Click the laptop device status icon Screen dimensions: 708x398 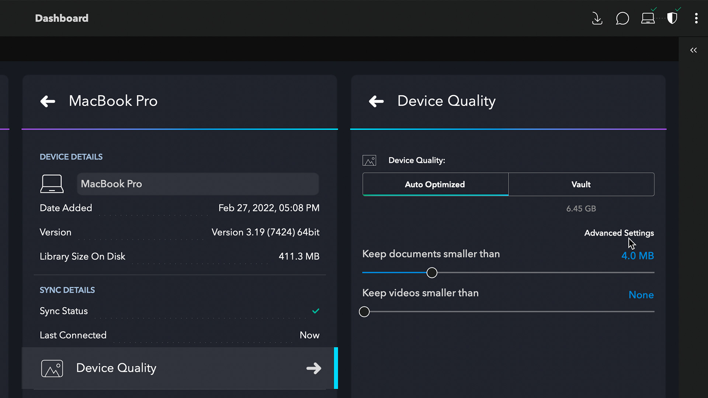pos(648,18)
